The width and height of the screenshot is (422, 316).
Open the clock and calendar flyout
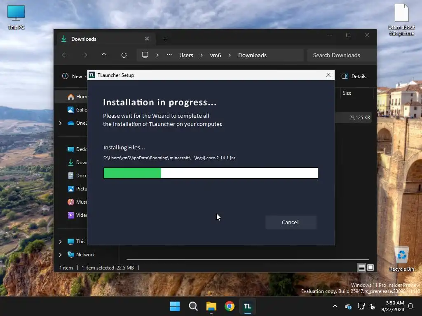pos(393,306)
